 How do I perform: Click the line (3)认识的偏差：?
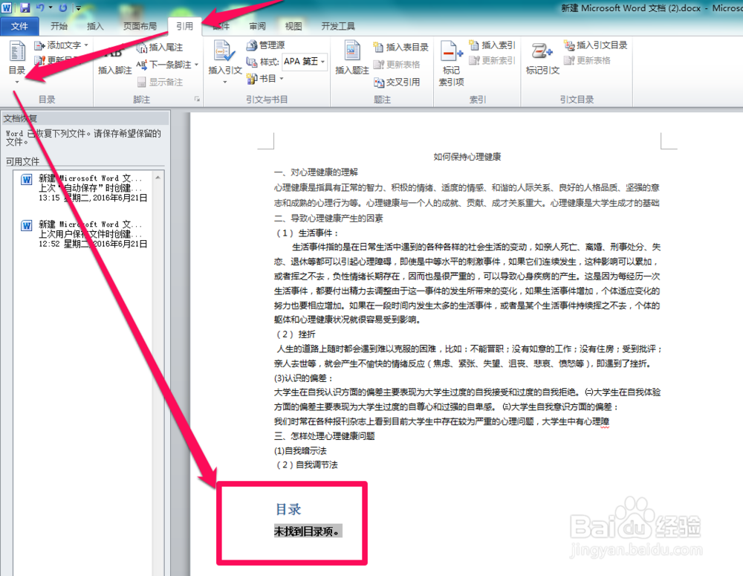[304, 378]
